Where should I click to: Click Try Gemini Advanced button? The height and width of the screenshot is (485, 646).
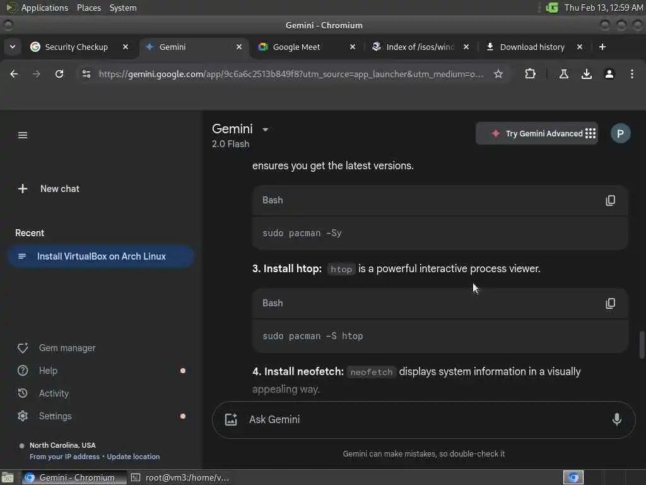click(537, 134)
